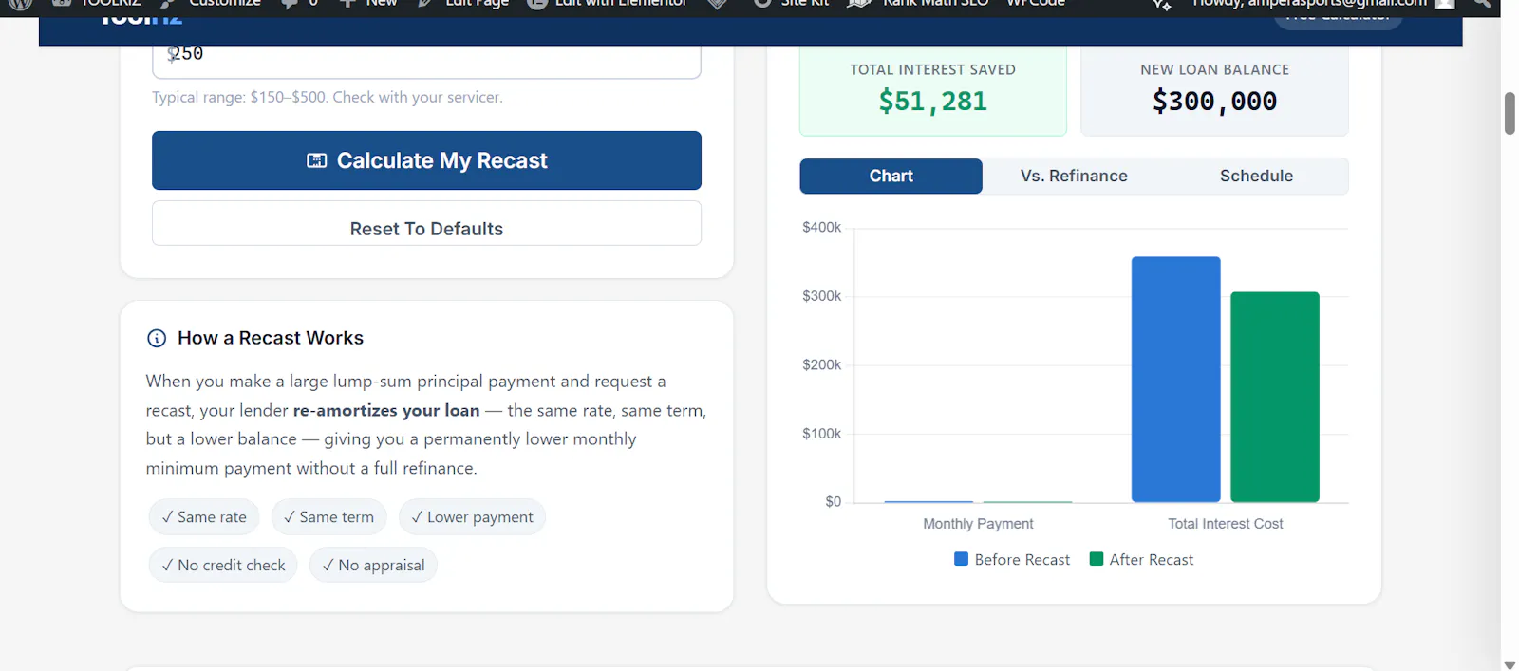Click the Monthly Payment axis label
This screenshot has width=1519, height=671.
click(x=978, y=524)
